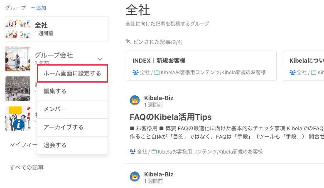Select ホーム画面に設定する menu item

[72, 73]
